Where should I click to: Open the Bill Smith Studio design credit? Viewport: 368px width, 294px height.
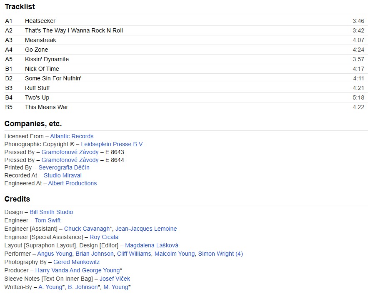[x=51, y=212]
